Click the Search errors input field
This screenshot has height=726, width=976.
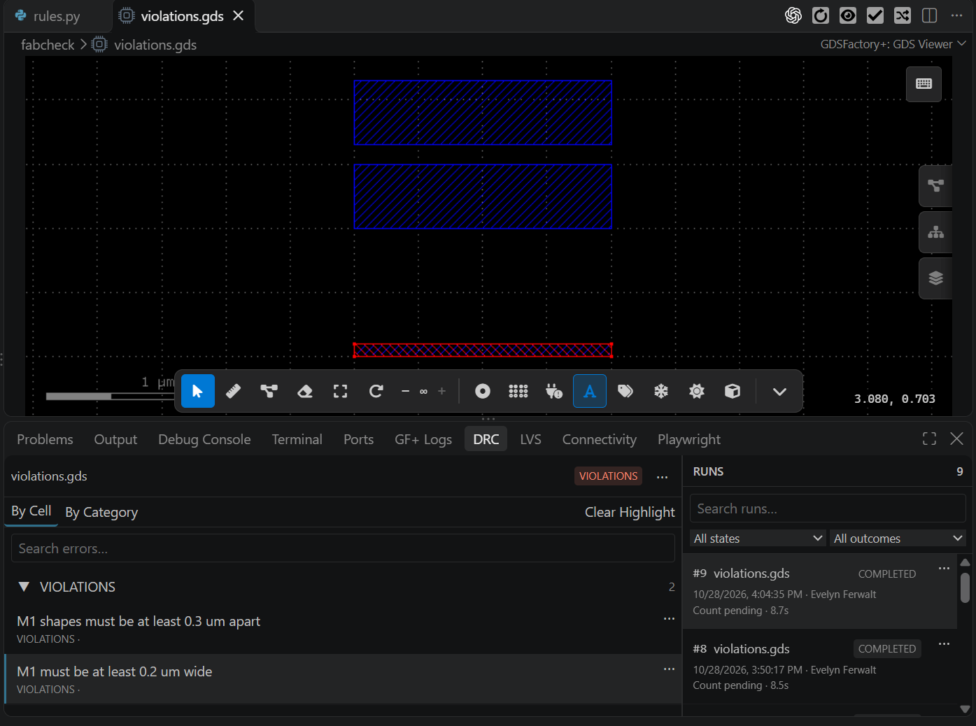click(x=343, y=548)
